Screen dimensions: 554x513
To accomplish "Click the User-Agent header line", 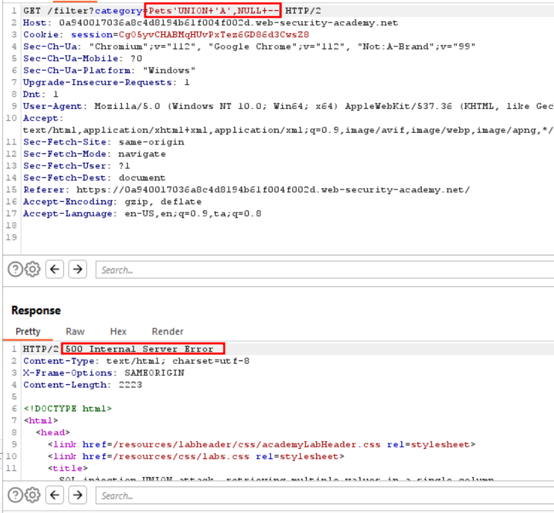I will tap(288, 106).
